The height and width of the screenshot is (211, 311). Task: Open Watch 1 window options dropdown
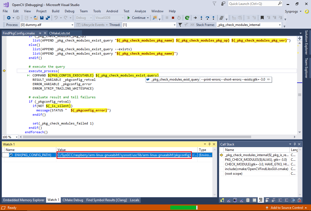[205, 144]
